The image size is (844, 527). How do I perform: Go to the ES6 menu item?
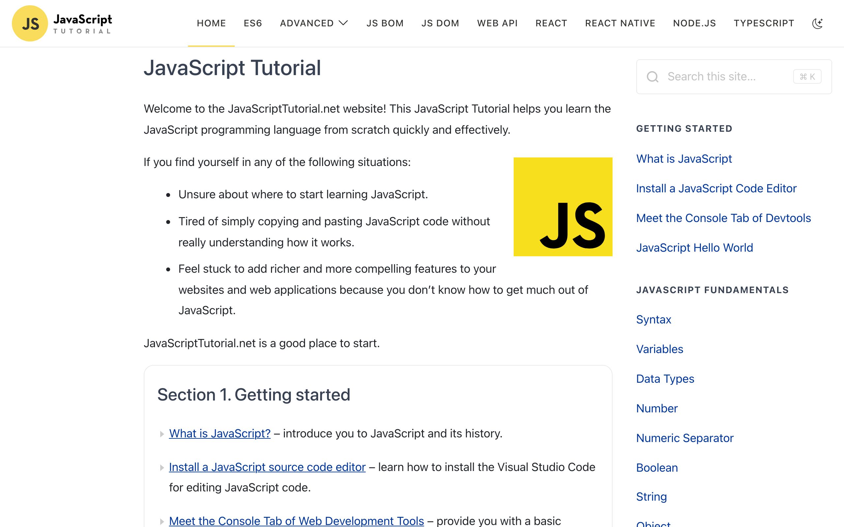(253, 23)
